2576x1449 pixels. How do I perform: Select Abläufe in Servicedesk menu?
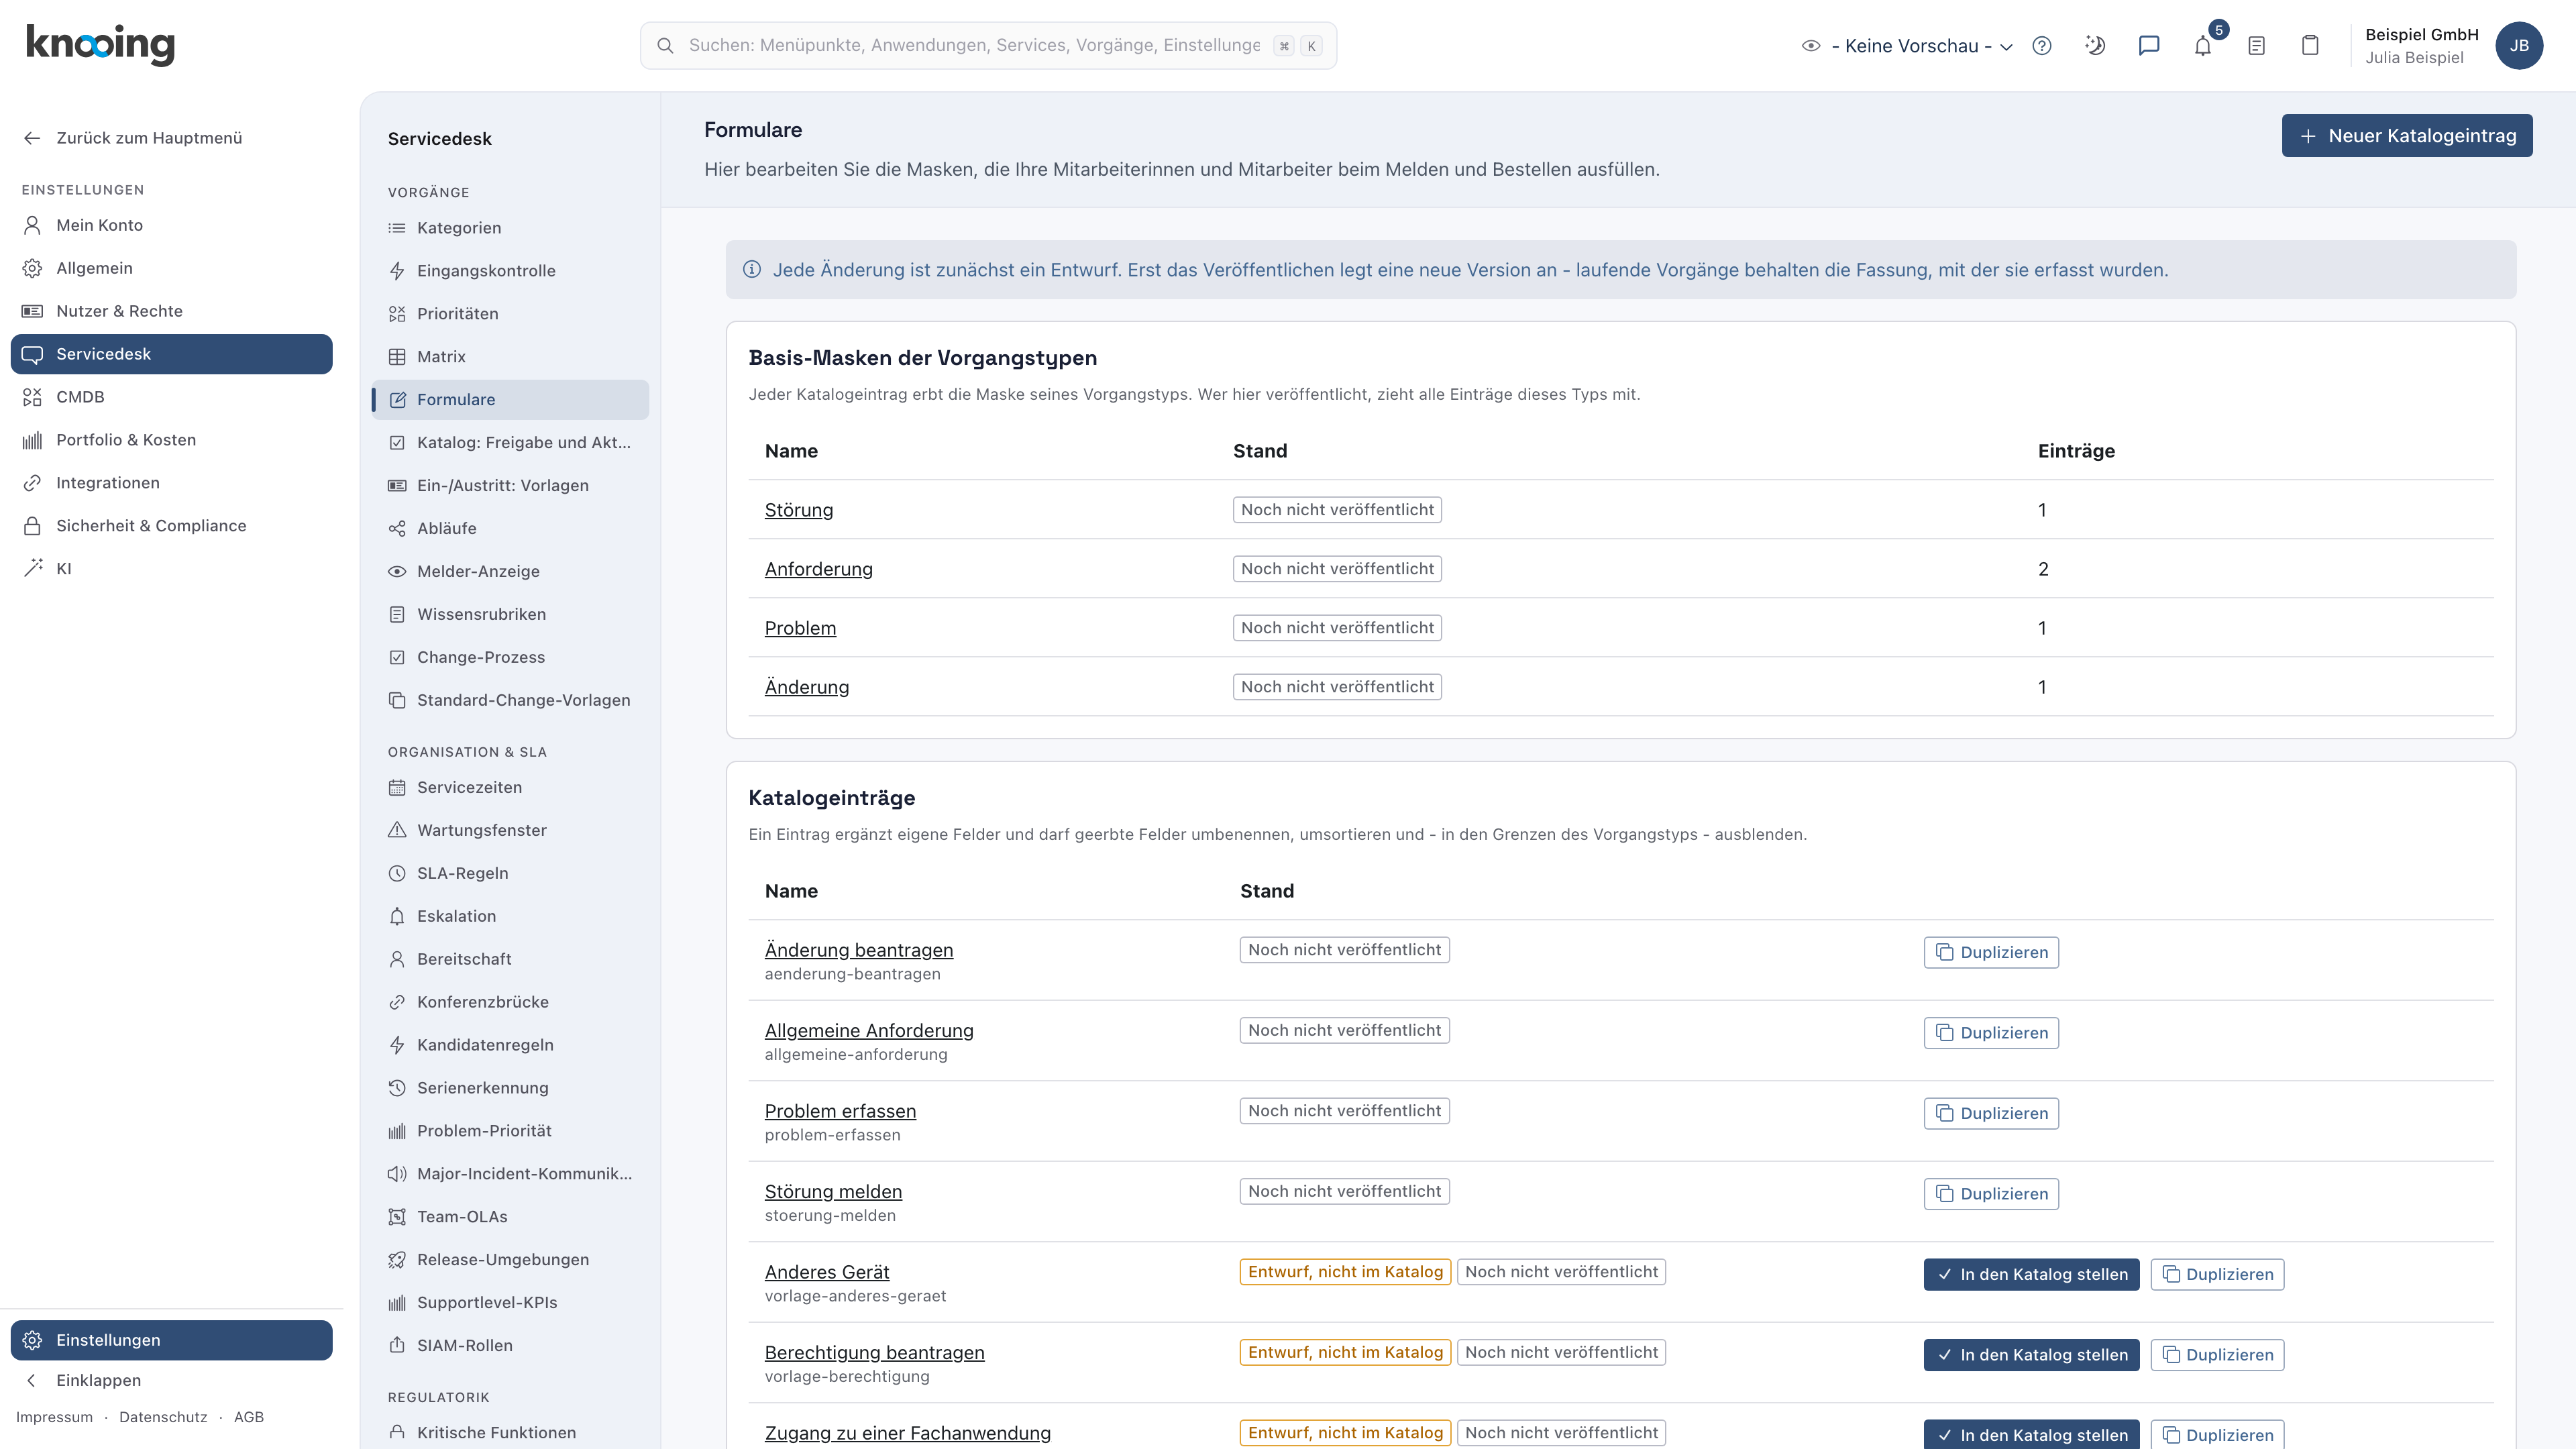pos(510,528)
